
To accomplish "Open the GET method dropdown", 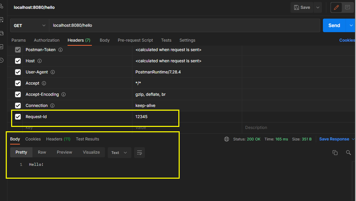I will click(29, 25).
